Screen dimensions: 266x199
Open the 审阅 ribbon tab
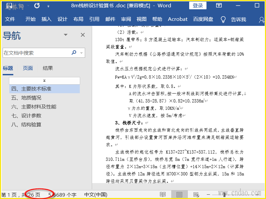[x=126, y=19]
